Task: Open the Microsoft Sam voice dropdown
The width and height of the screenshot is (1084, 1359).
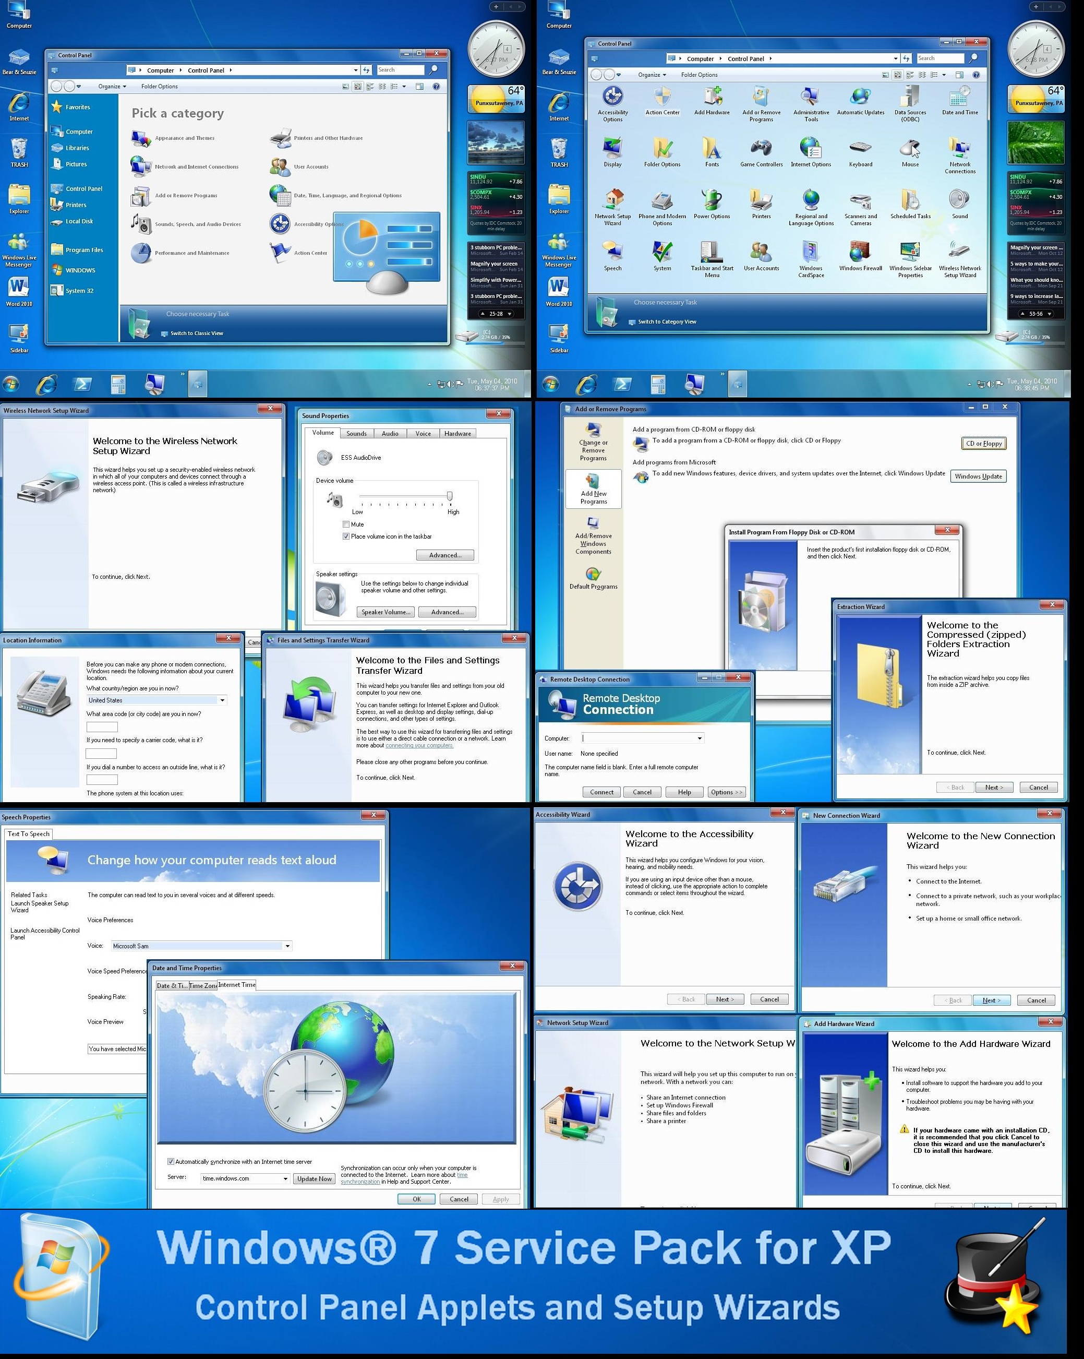Action: tap(287, 946)
